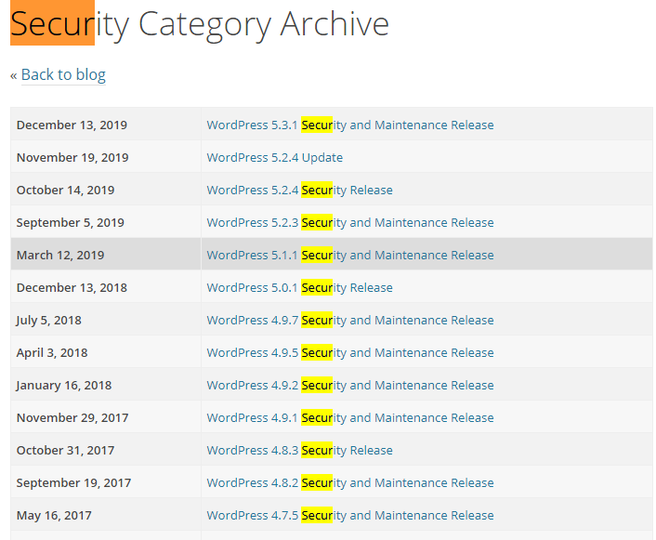The height and width of the screenshot is (540, 656).
Task: Open WordPress 4.8.3 Security Release post
Action: (299, 450)
